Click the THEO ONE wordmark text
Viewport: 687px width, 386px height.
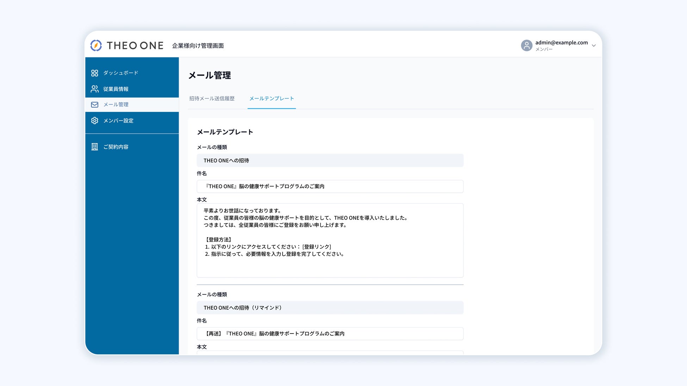point(135,45)
